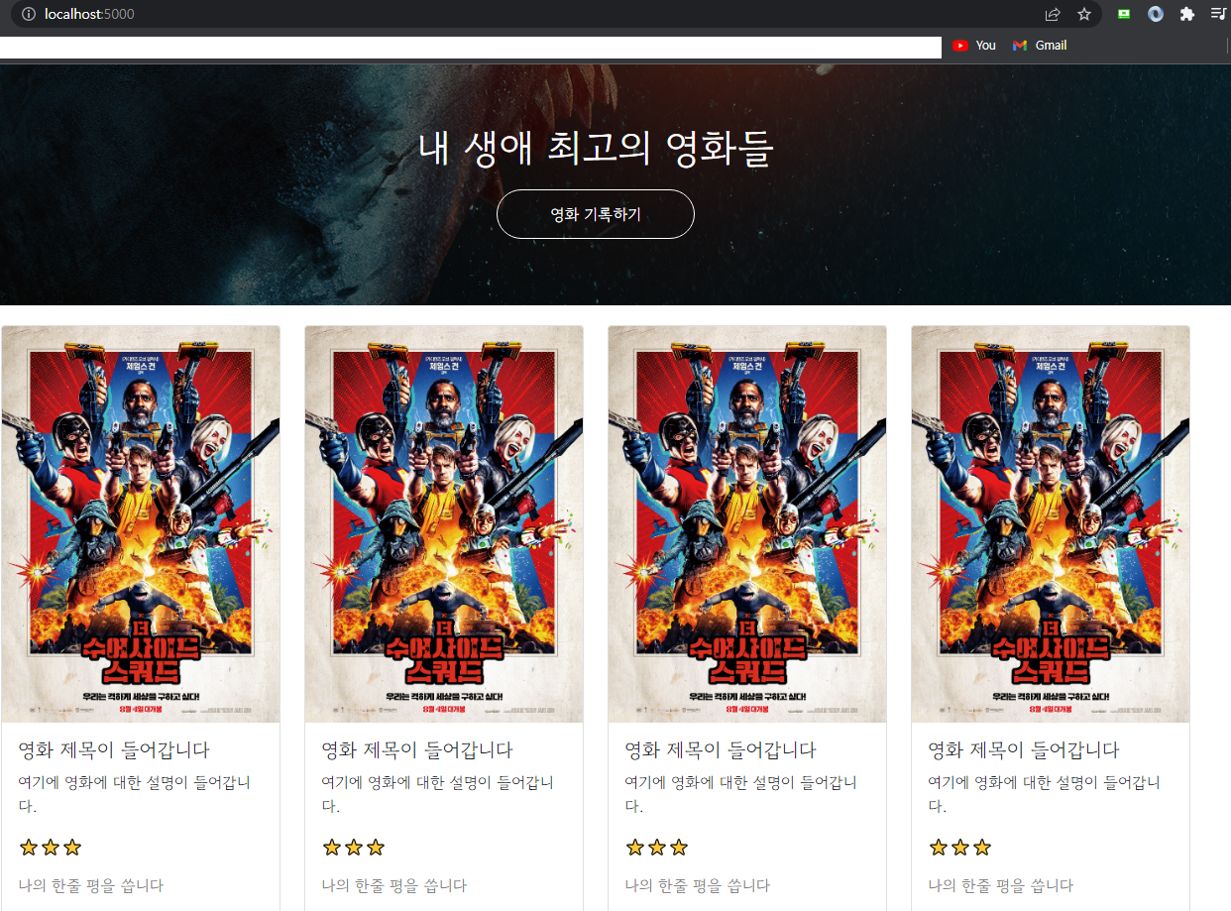Viewport: 1231px width, 911px height.
Task: Click the fourth card's title 영화 제목이 들어갑니다
Action: pyautogui.click(x=1024, y=749)
